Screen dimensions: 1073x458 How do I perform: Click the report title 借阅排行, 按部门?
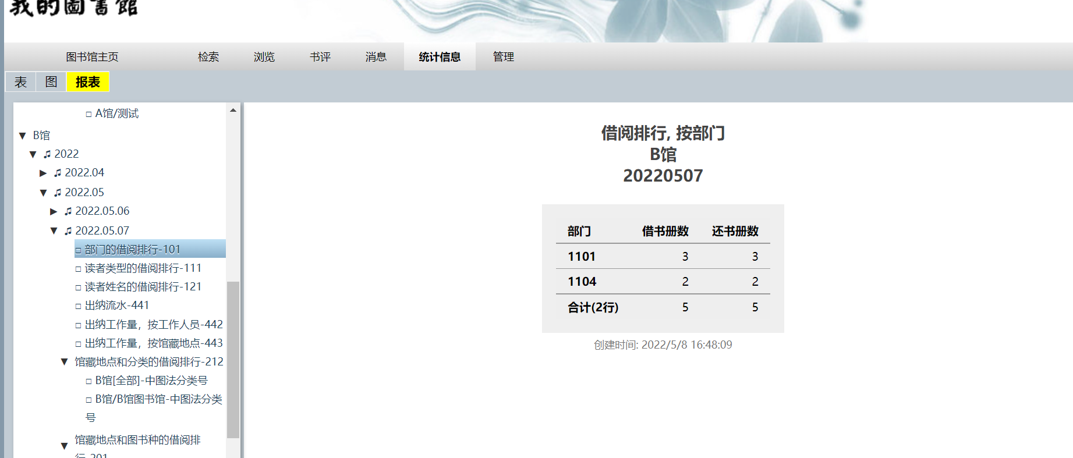click(663, 133)
